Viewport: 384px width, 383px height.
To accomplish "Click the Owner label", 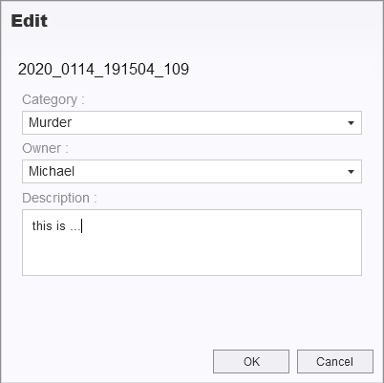I will pos(45,148).
